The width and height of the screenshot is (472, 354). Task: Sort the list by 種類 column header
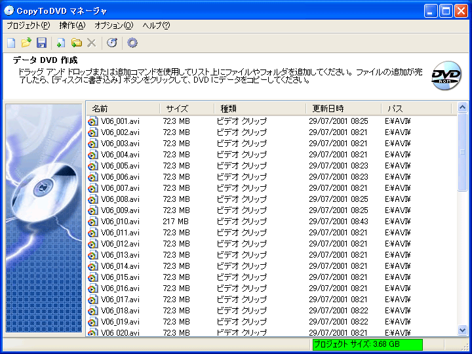pos(260,108)
